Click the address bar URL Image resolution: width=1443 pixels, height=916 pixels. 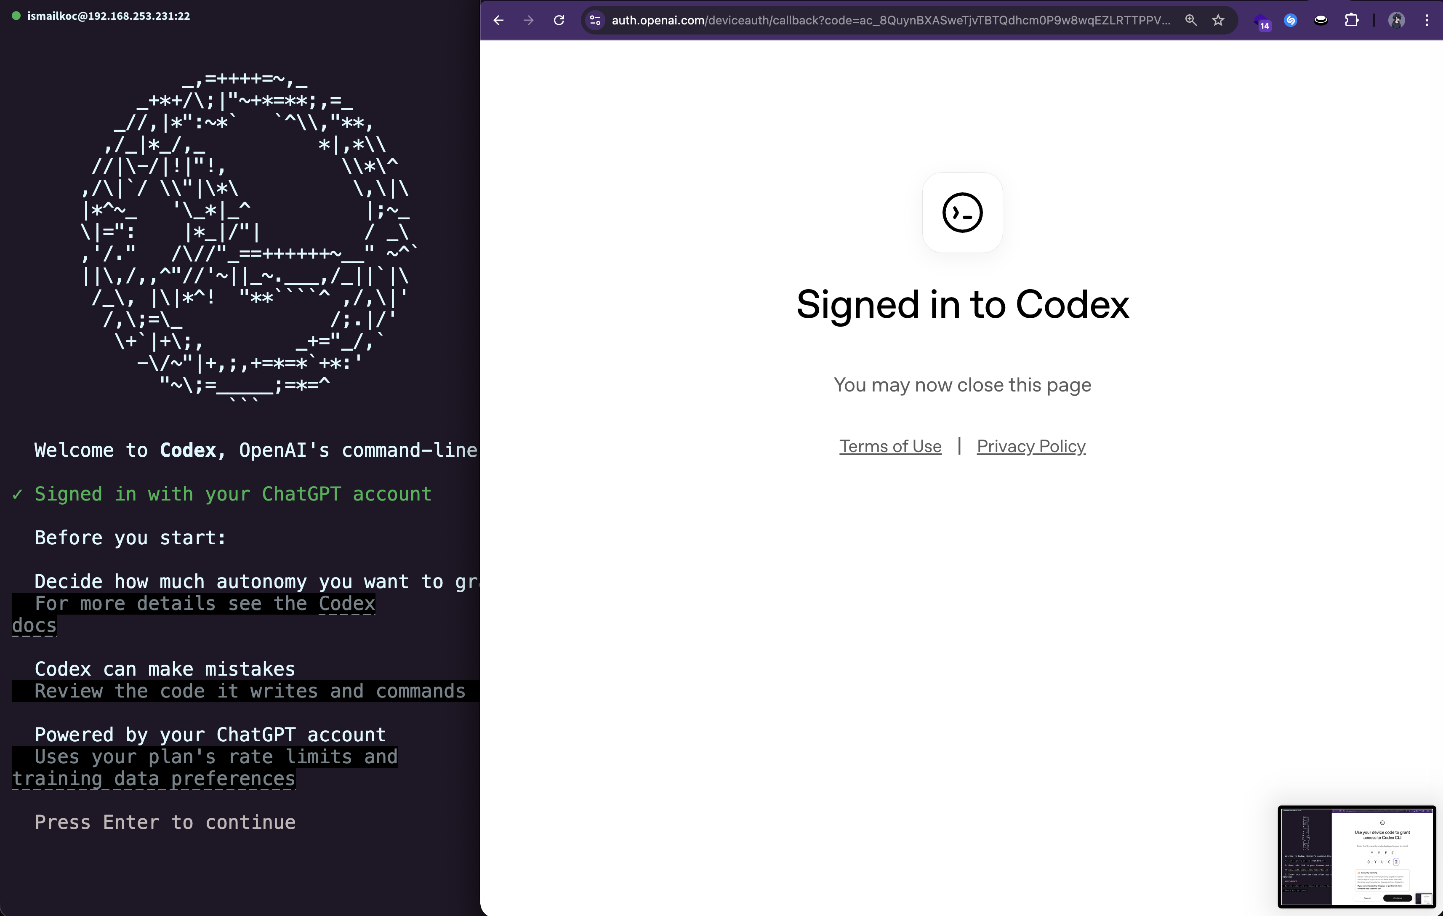(890, 20)
